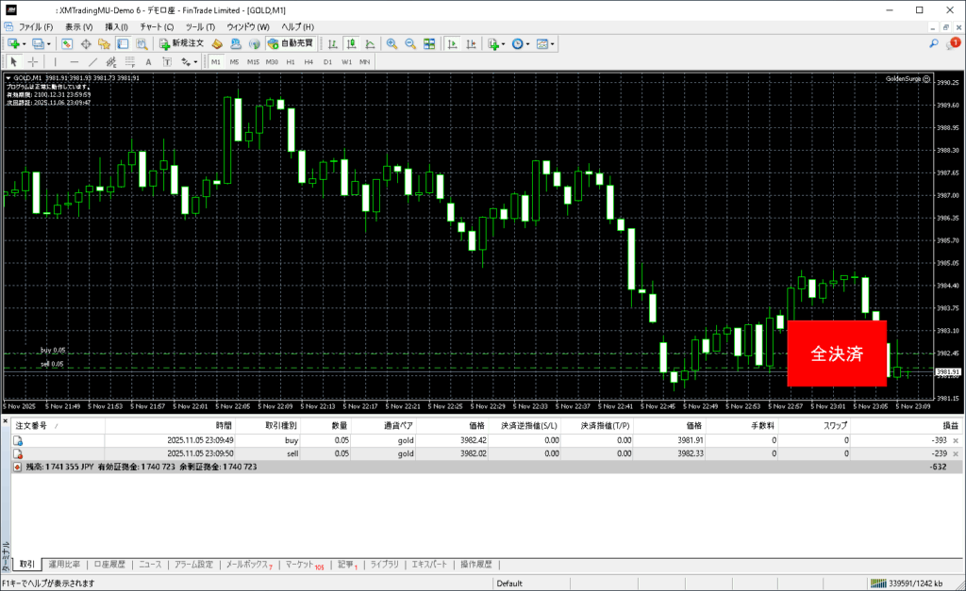Zoom out the chart with magnifier minus icon
Screen dimensions: 966x591
(x=410, y=43)
